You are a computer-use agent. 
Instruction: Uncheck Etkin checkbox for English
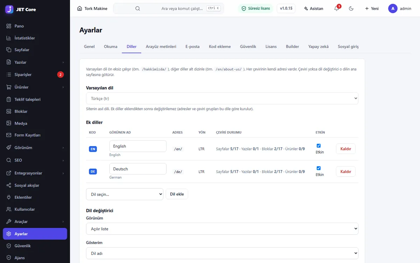(318, 146)
